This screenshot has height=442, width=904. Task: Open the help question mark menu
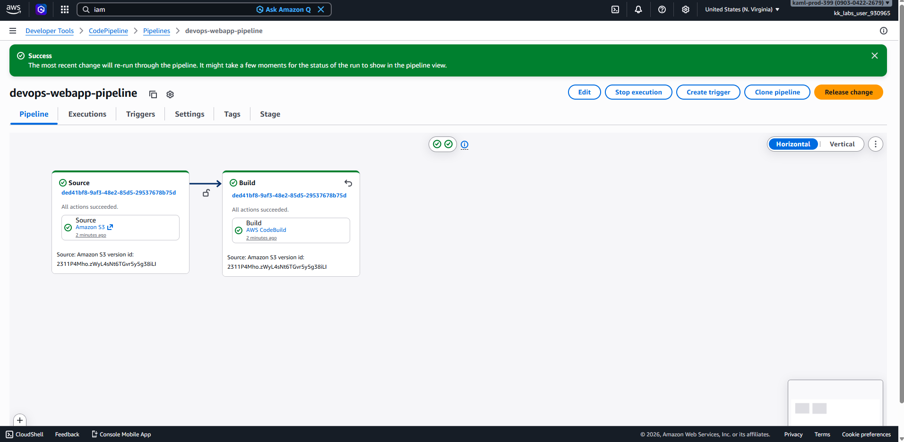click(662, 9)
